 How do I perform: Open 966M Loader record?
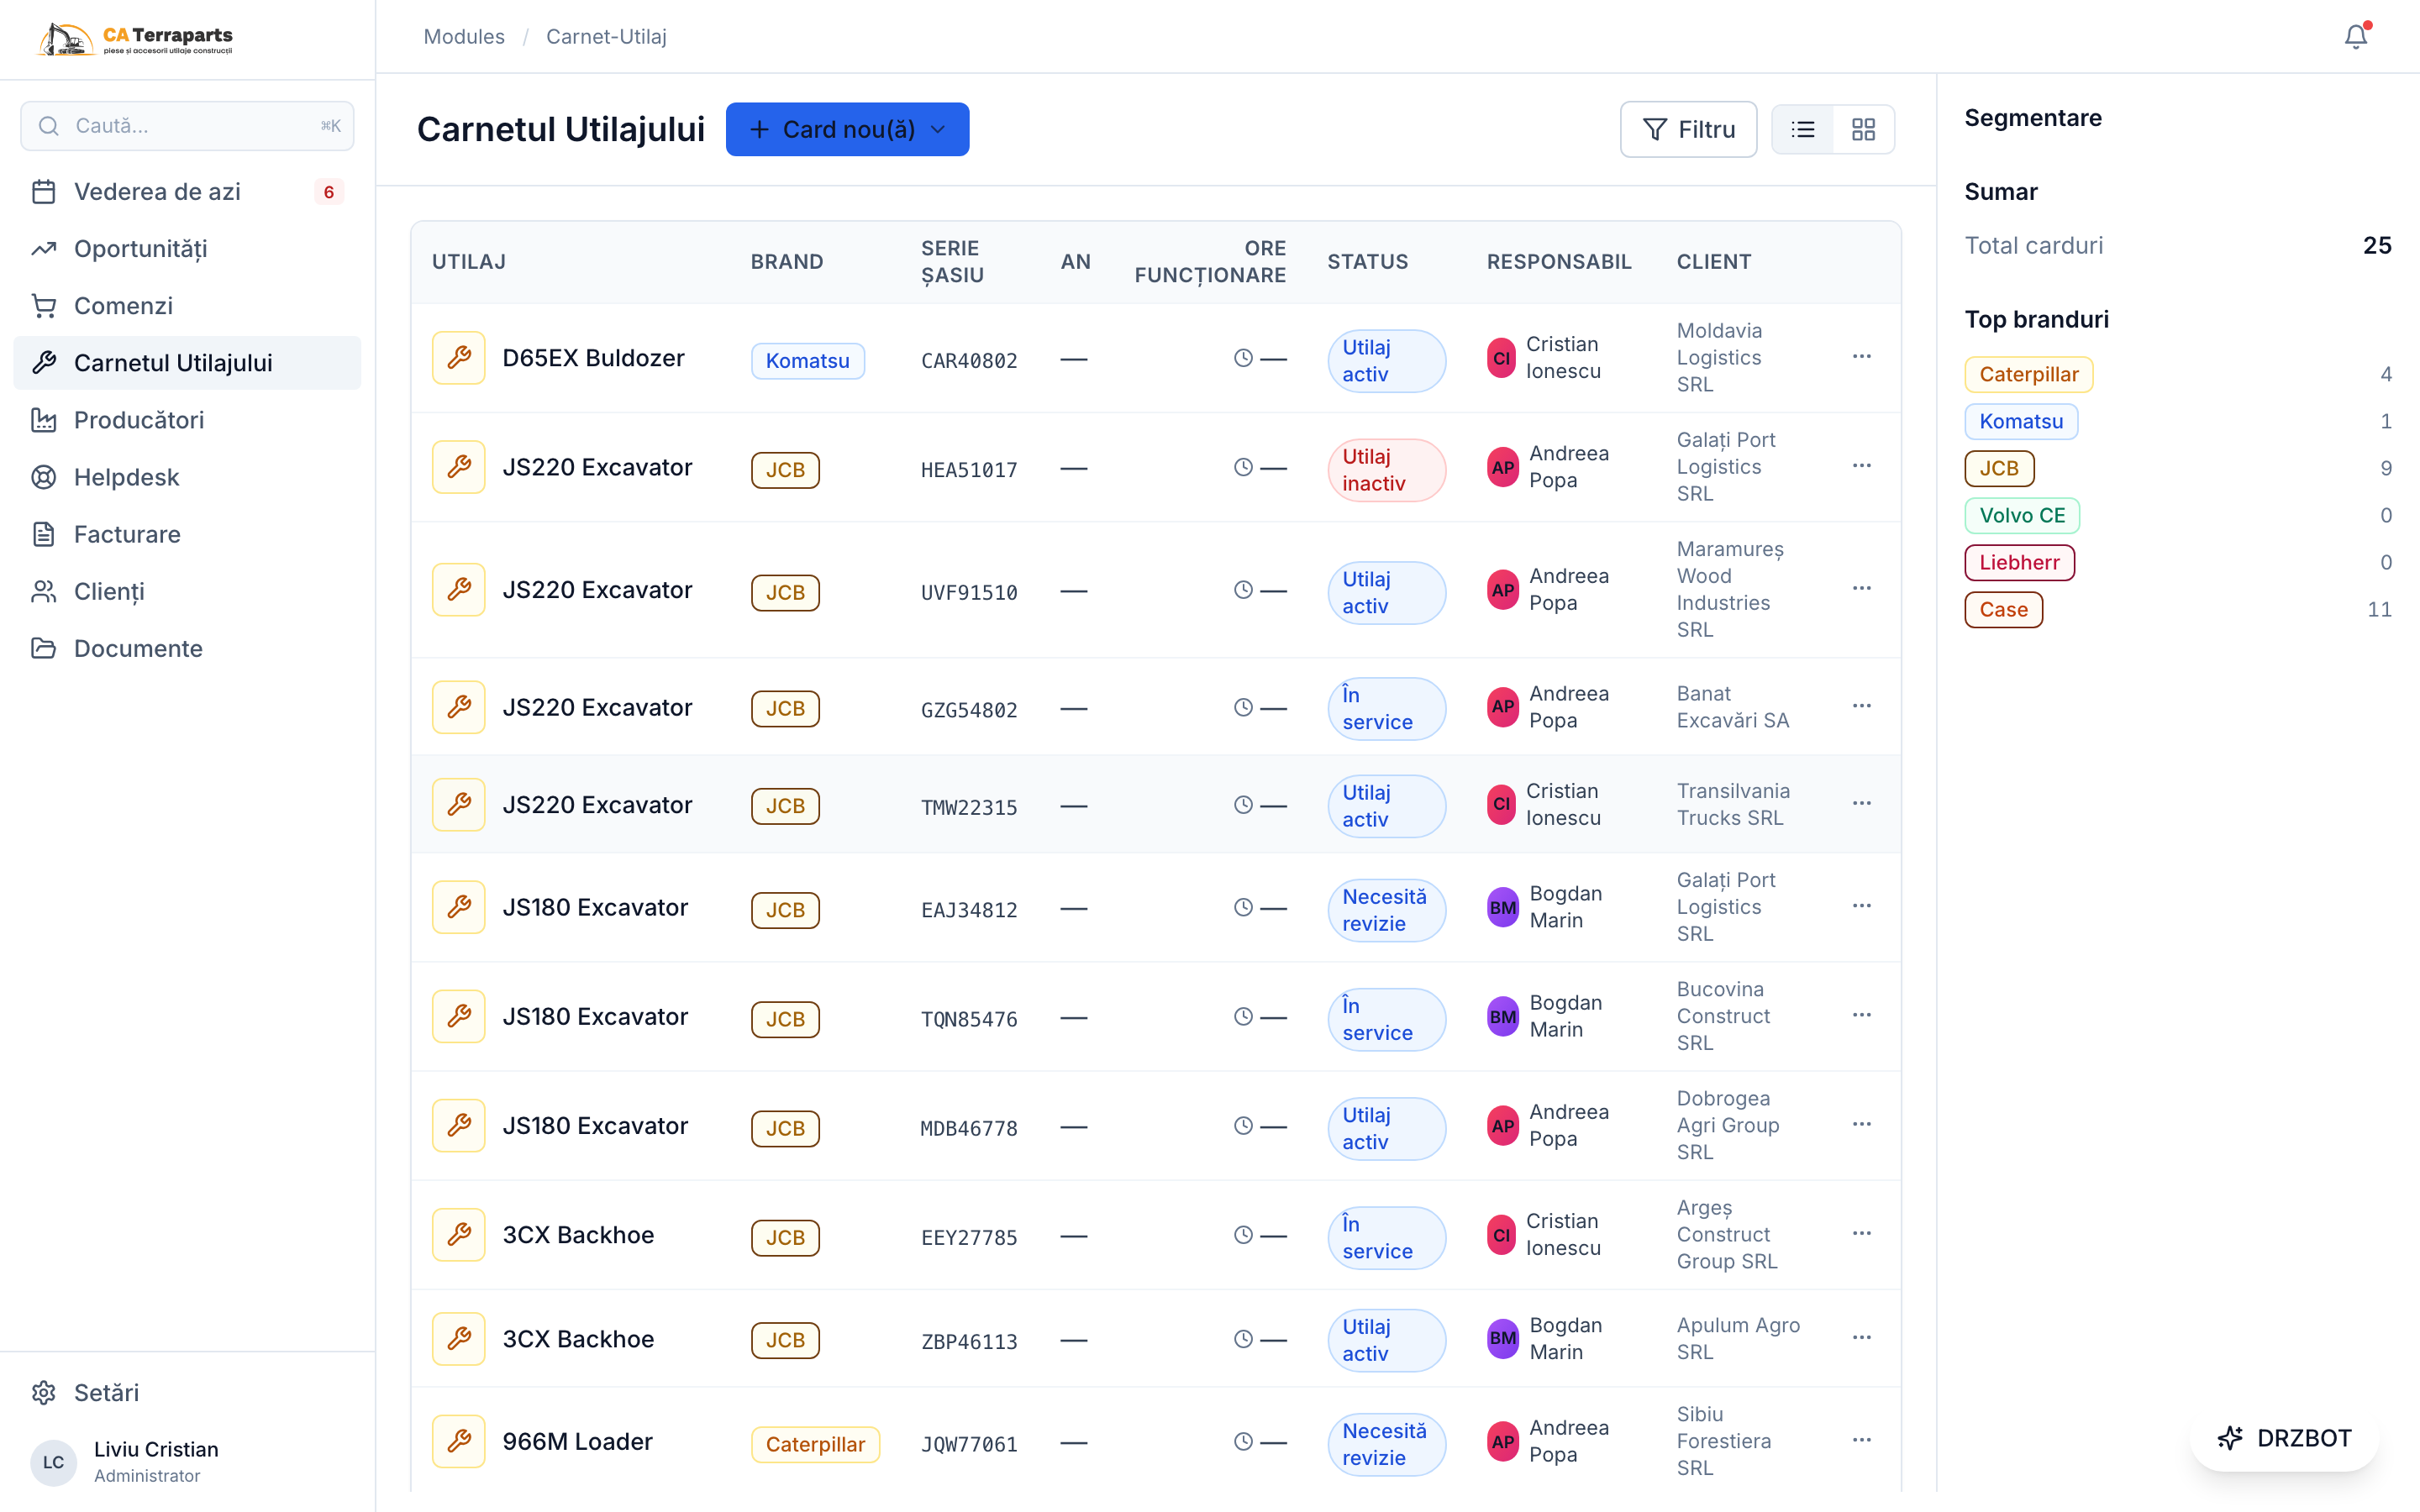[x=577, y=1442]
